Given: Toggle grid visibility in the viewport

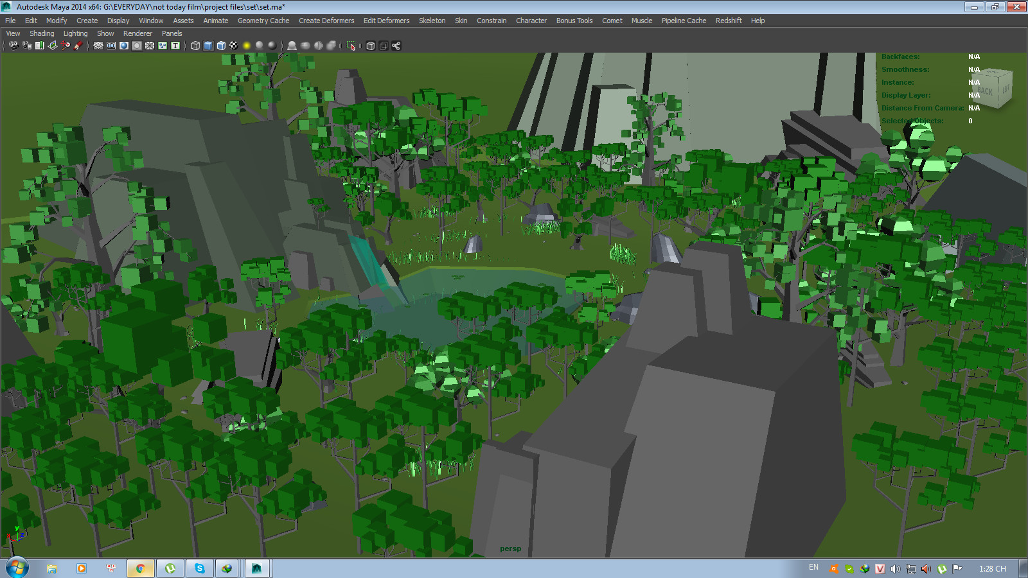Looking at the screenshot, I should (x=98, y=46).
